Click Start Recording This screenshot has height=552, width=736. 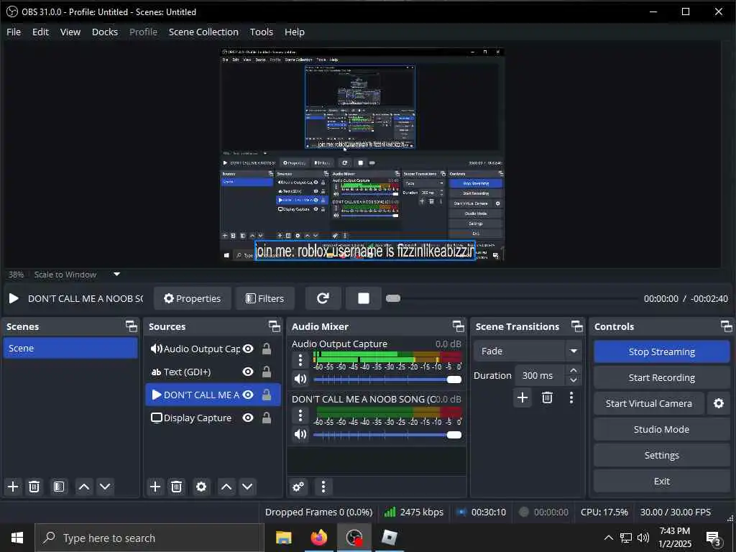pos(662,378)
